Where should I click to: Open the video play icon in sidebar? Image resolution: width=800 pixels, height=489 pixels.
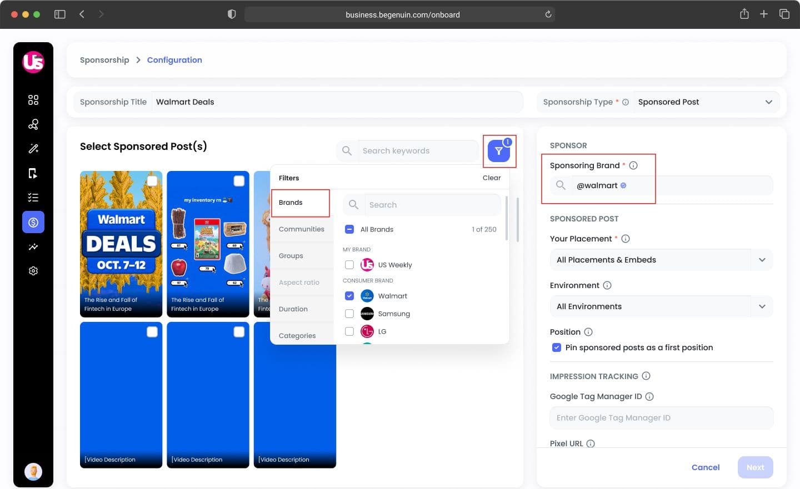33,173
